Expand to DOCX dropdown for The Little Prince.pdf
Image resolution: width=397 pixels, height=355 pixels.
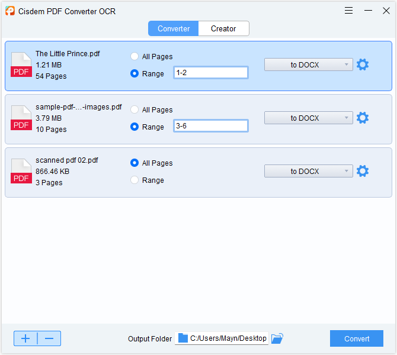[x=308, y=64]
